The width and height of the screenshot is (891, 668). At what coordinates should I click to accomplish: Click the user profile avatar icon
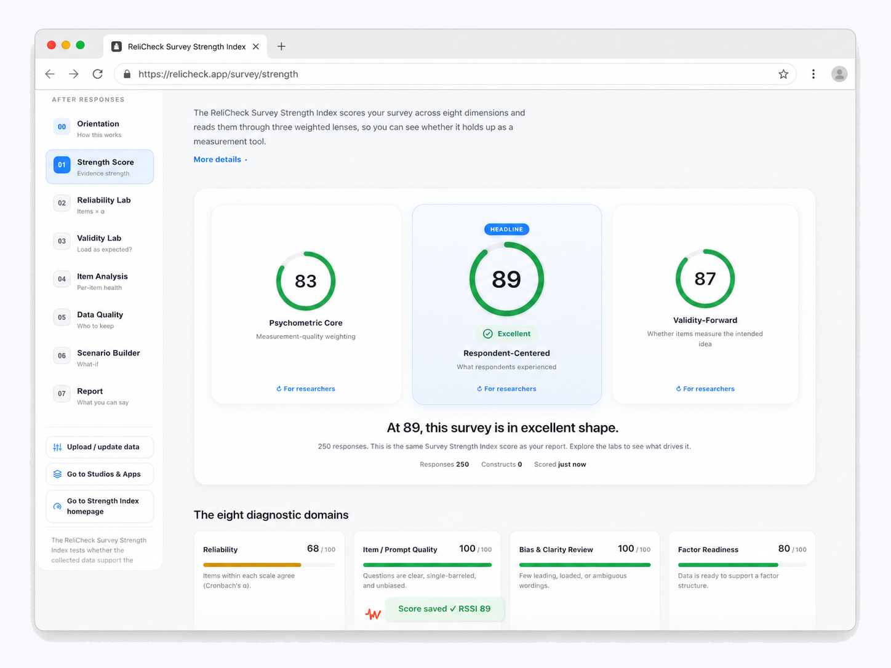click(839, 74)
